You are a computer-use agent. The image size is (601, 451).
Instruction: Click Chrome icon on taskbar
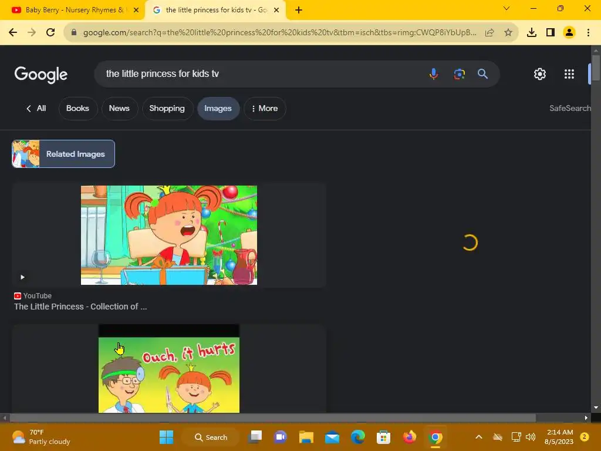[435, 437]
